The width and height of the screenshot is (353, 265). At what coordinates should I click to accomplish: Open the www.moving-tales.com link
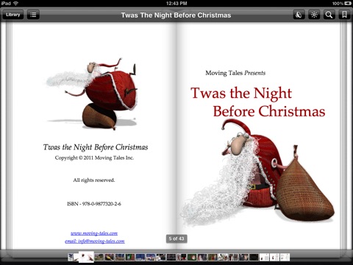click(x=94, y=233)
